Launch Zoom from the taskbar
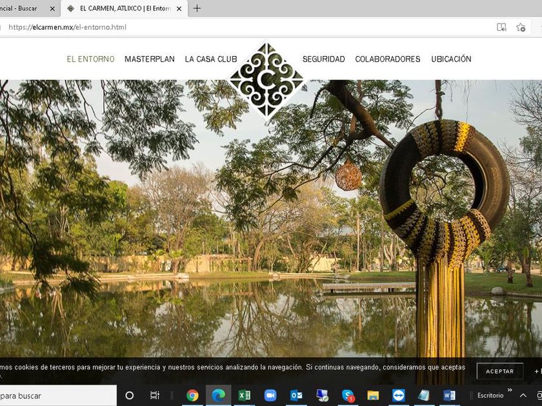Image resolution: width=542 pixels, height=406 pixels. point(270,395)
